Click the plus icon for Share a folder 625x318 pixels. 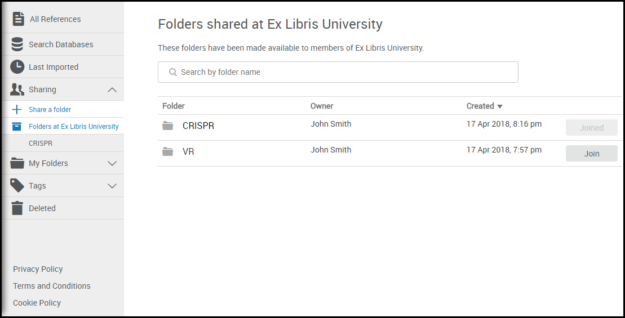[17, 110]
